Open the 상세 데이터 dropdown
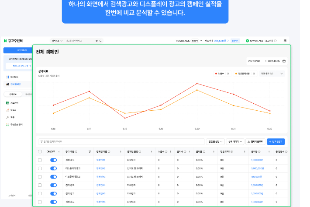The image size is (310, 207). click(235, 142)
